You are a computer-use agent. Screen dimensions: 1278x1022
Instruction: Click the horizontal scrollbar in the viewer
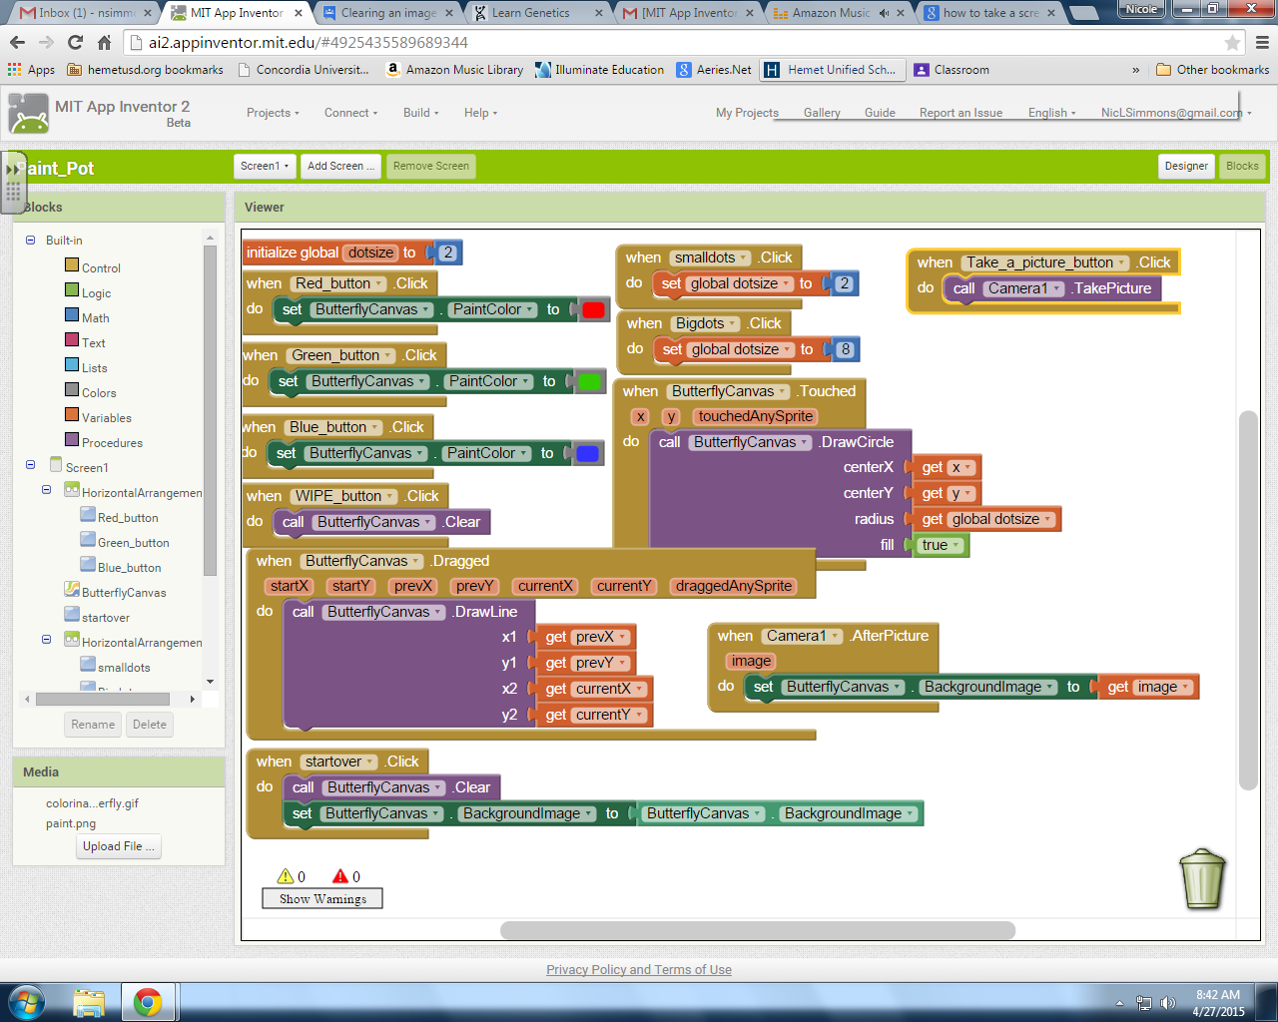point(757,930)
